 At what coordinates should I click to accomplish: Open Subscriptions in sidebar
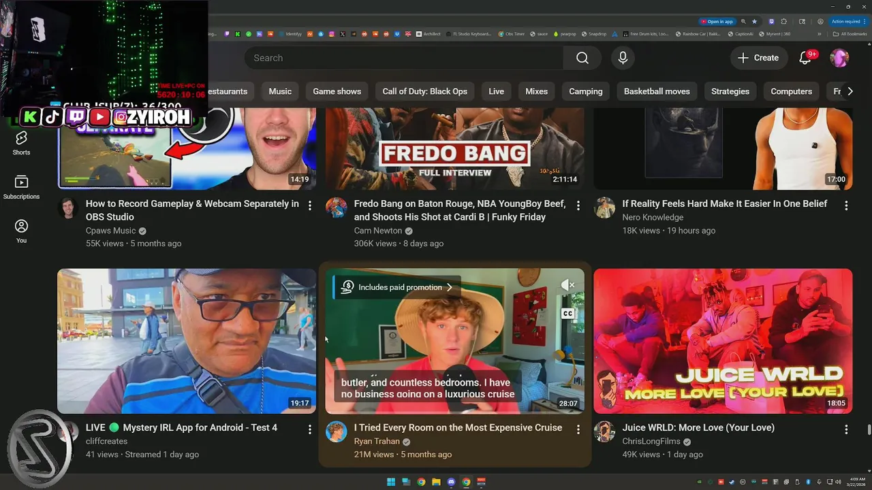pyautogui.click(x=21, y=187)
